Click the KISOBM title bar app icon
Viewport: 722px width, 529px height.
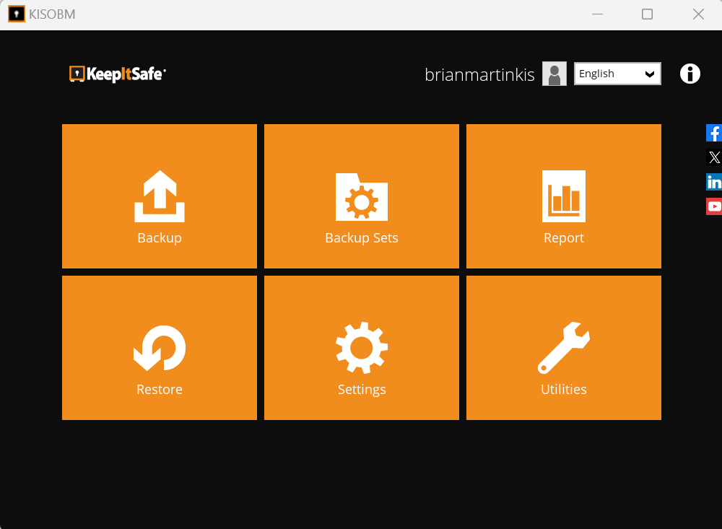click(17, 14)
